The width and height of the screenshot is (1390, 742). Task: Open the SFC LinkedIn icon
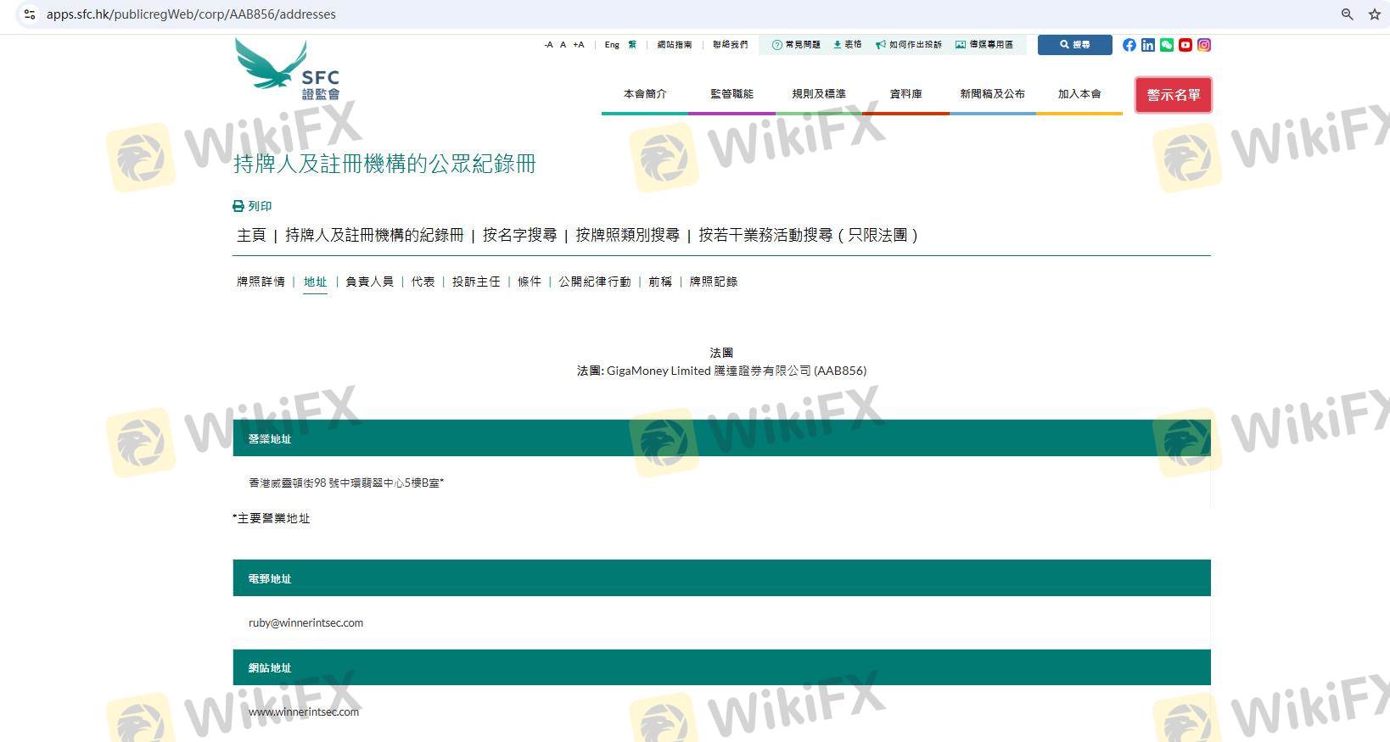[1147, 45]
